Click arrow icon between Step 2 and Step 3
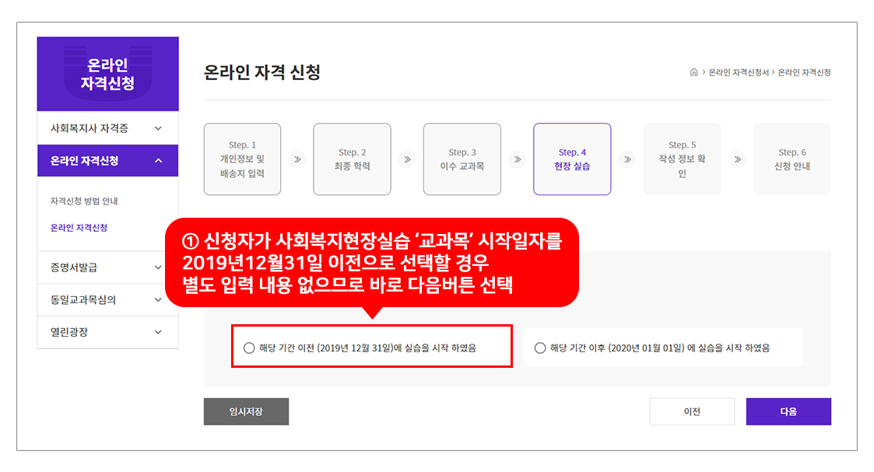 (x=406, y=159)
